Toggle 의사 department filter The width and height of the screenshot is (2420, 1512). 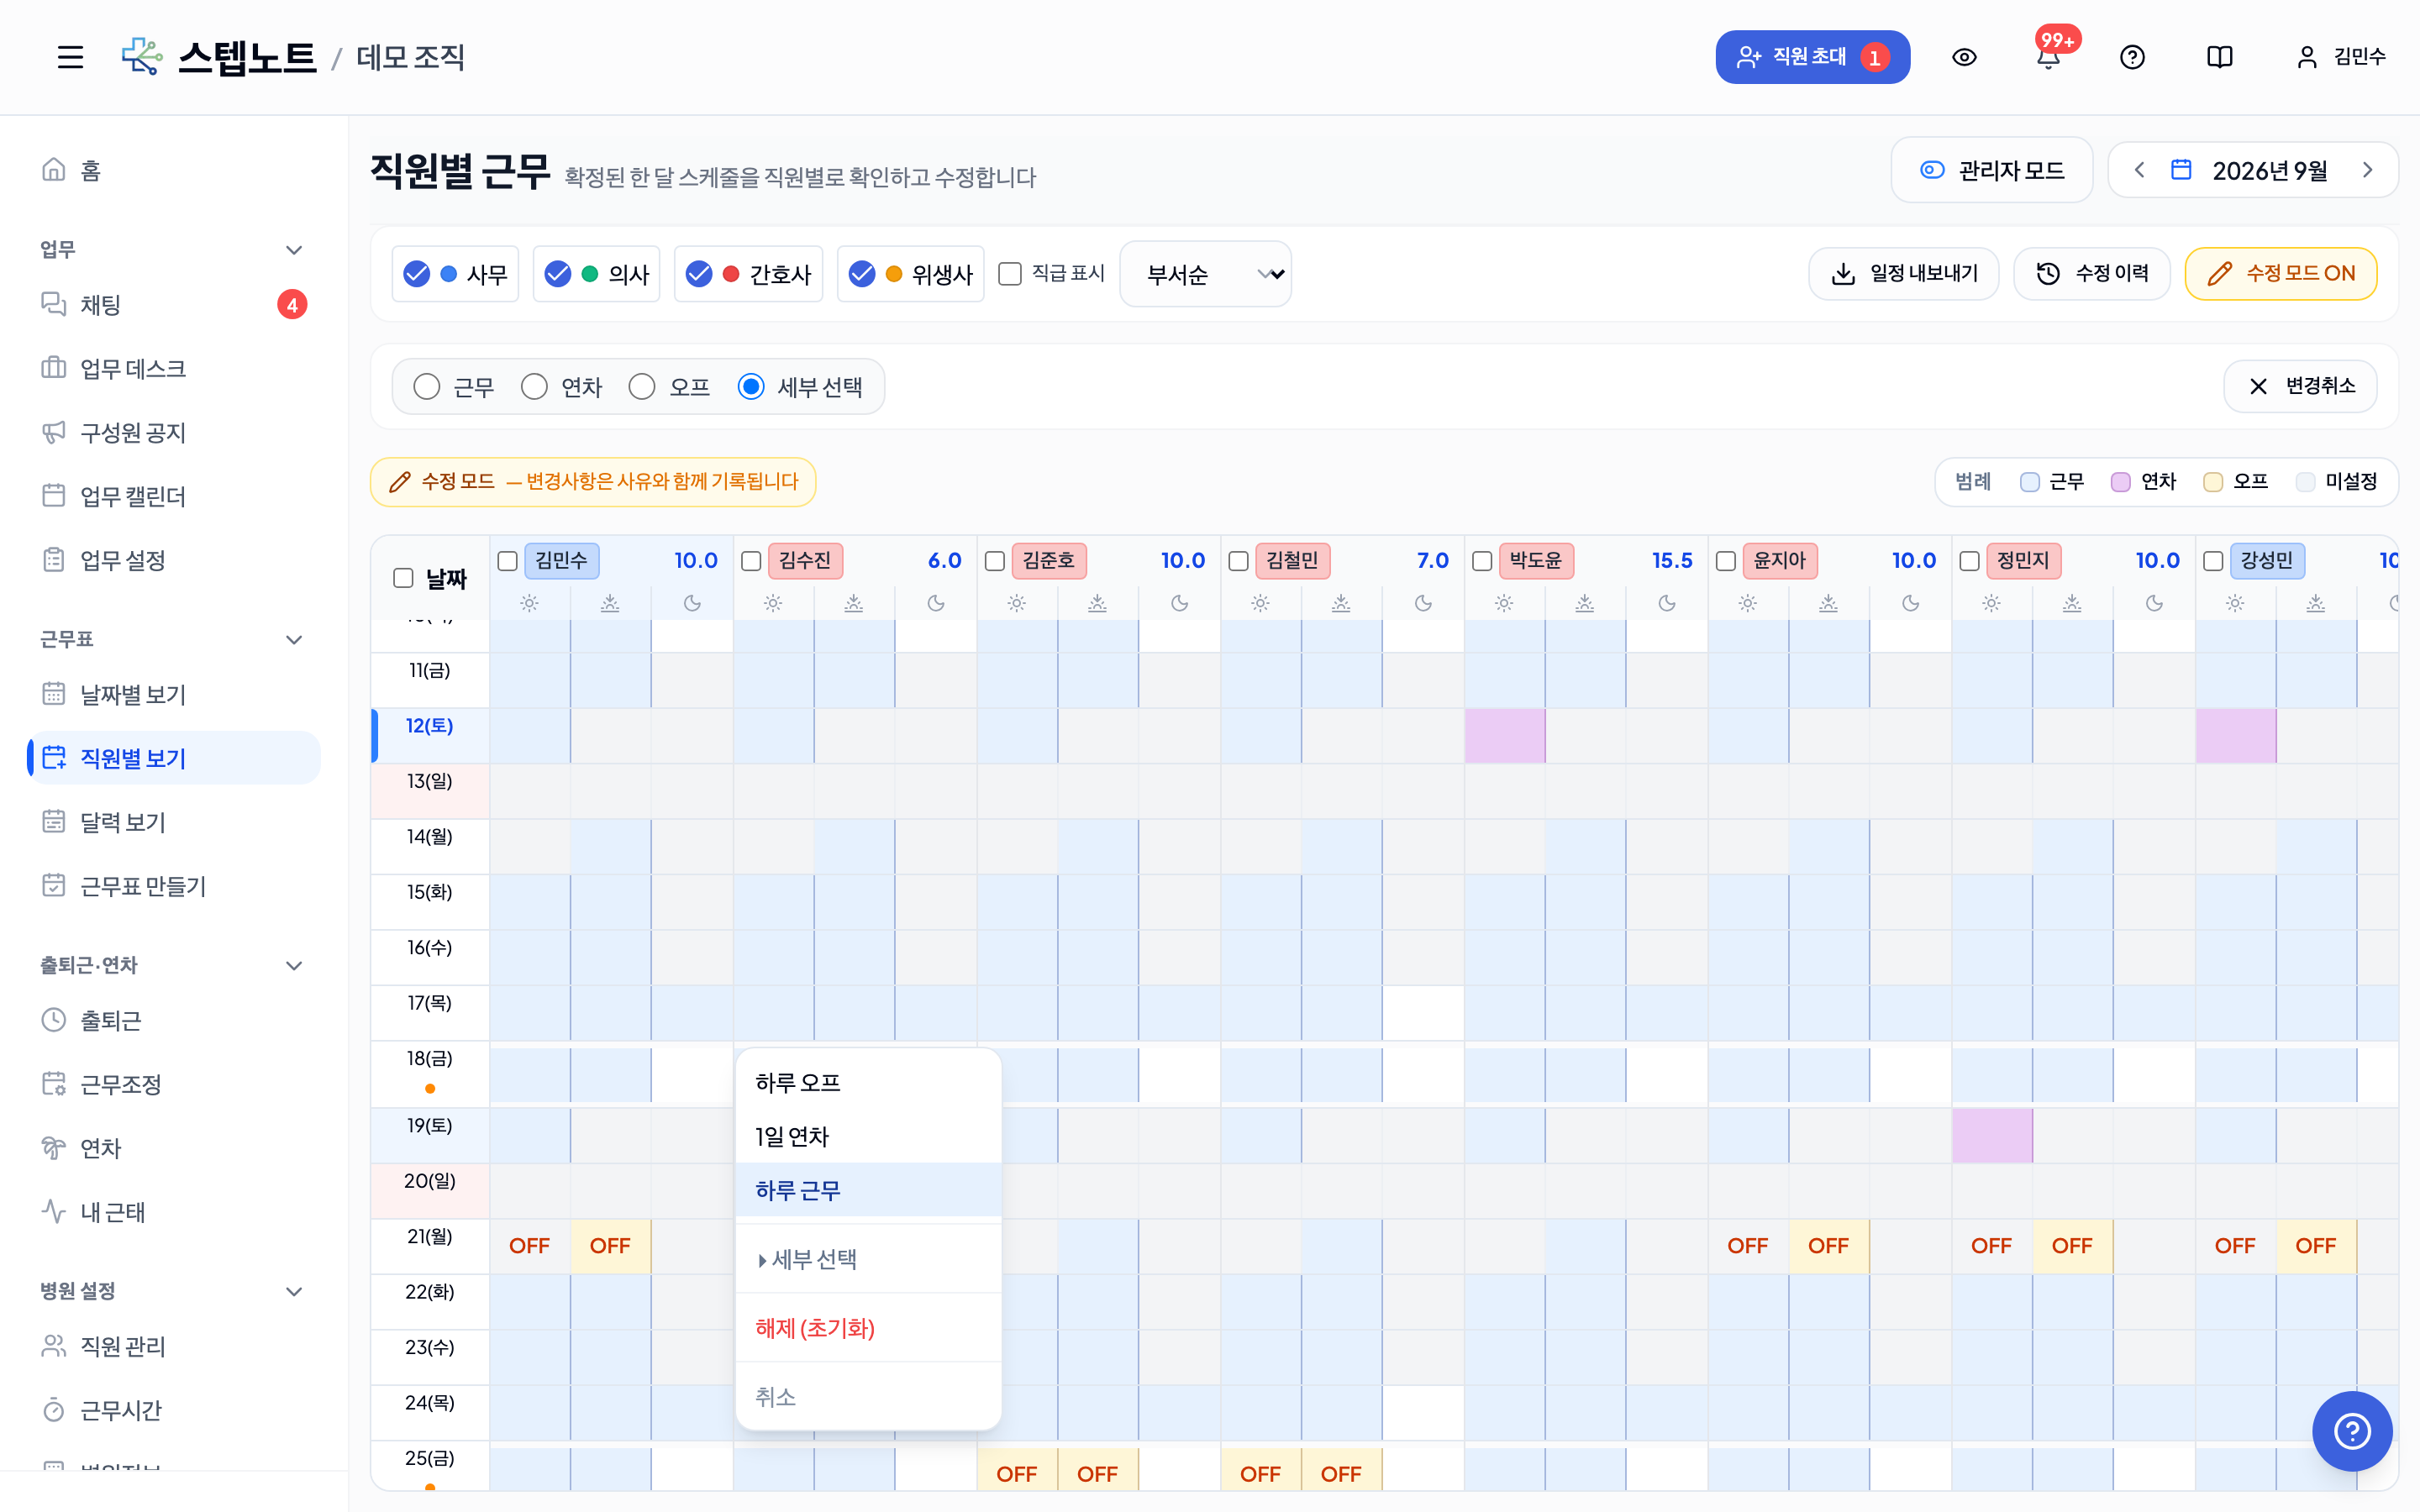tap(596, 274)
